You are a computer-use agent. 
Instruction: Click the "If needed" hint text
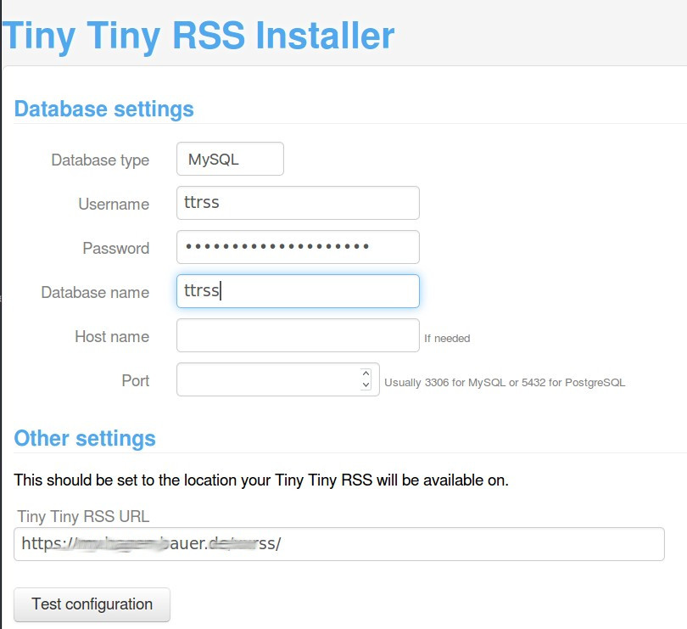click(447, 339)
